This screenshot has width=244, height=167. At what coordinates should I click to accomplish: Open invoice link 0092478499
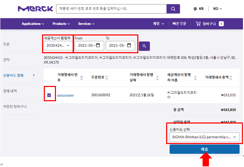tap(65, 95)
